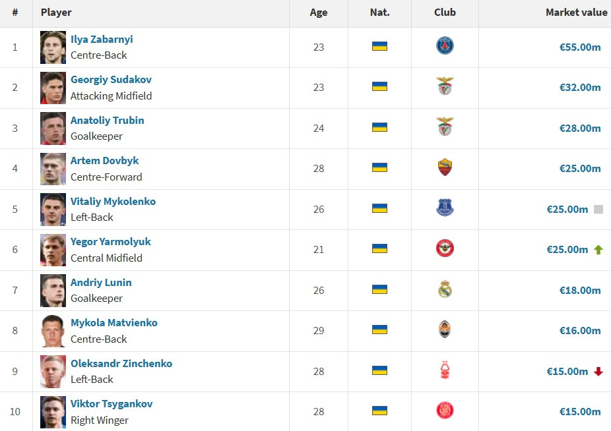Click grey square next to Mykolenko's value
Viewport: 611px width, 431px height.
pos(598,210)
